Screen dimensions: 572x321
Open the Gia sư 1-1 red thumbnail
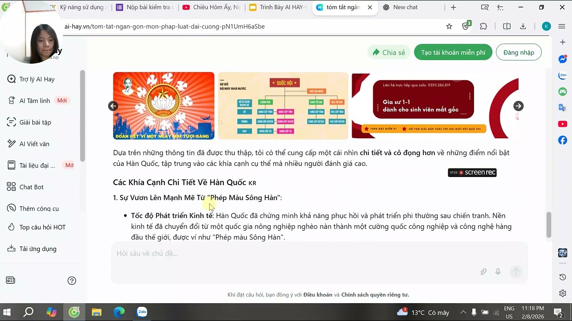click(435, 106)
